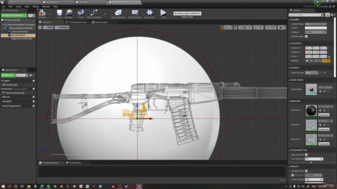Image resolution: width=337 pixels, height=189 pixels.
Task: Click Add Component button
Action: click(14, 15)
